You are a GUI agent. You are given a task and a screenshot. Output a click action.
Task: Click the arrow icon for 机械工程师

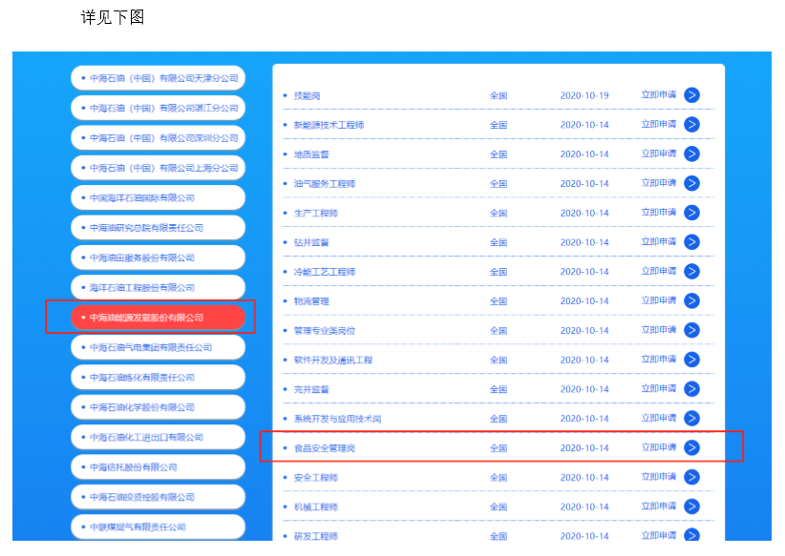pyautogui.click(x=691, y=506)
